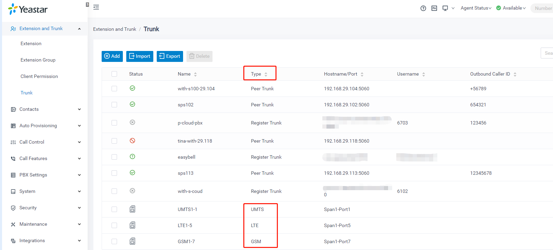
Task: Select checkbox for sps102 row
Action: tap(114, 105)
